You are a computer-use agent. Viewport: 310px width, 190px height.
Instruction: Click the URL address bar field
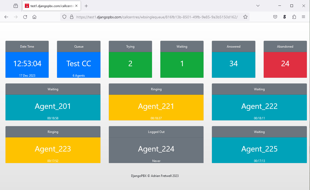click(157, 17)
